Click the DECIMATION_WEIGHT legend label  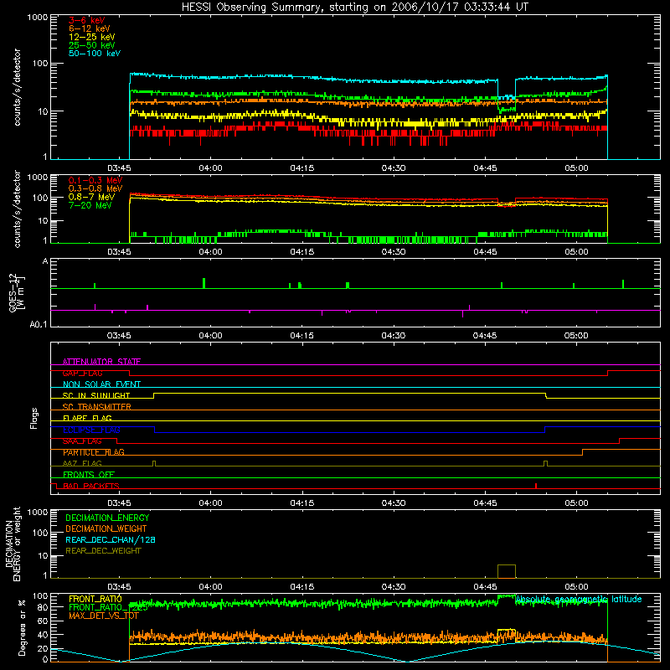(x=106, y=528)
